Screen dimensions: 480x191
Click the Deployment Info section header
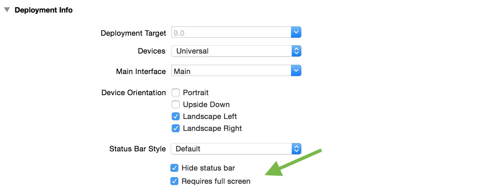coord(43,10)
